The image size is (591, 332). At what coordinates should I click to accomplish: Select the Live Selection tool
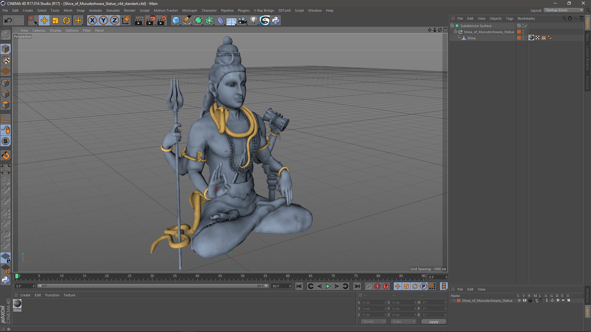click(x=33, y=20)
